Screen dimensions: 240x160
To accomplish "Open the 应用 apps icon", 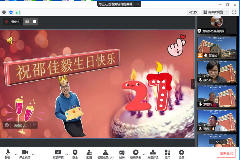I will click(x=168, y=153).
